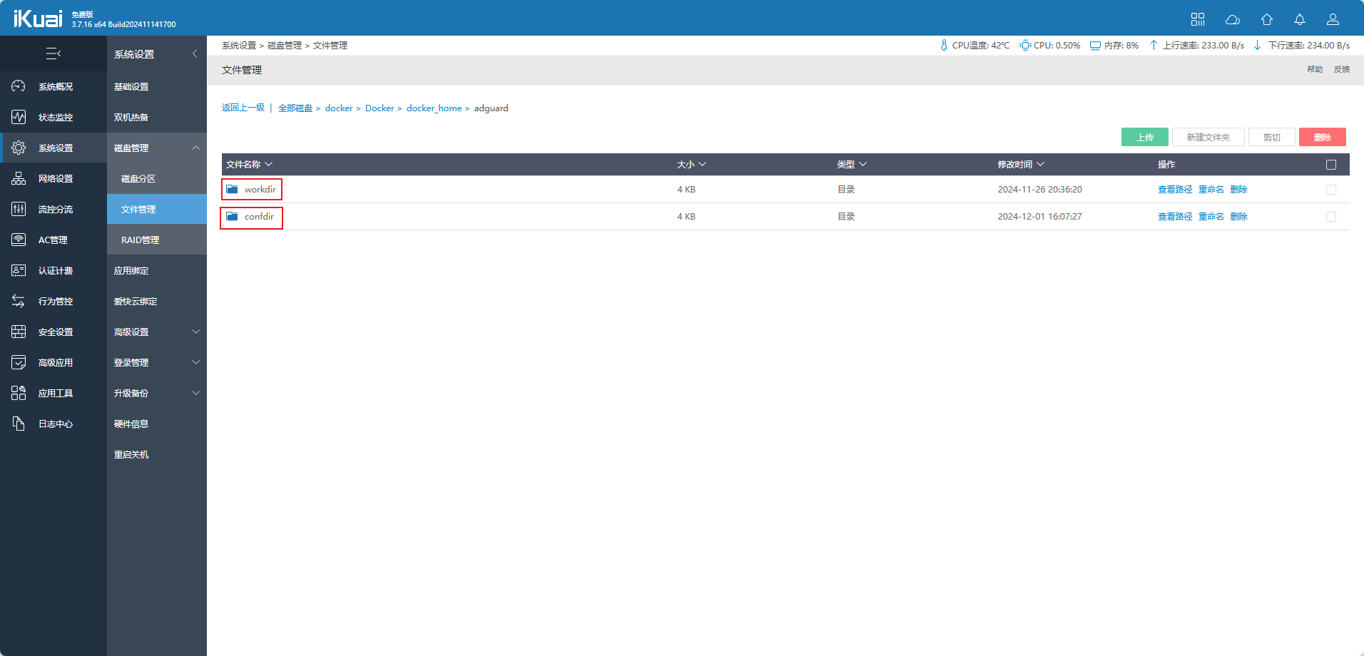Click the user account icon

click(1332, 19)
